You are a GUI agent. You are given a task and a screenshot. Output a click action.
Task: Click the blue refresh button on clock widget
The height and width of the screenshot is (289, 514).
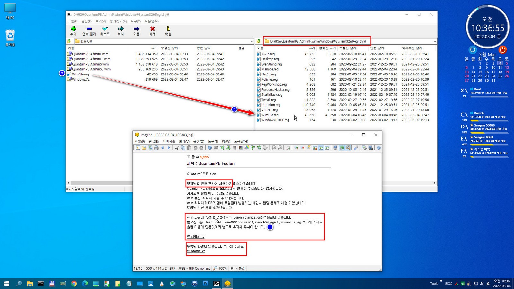[x=473, y=50]
